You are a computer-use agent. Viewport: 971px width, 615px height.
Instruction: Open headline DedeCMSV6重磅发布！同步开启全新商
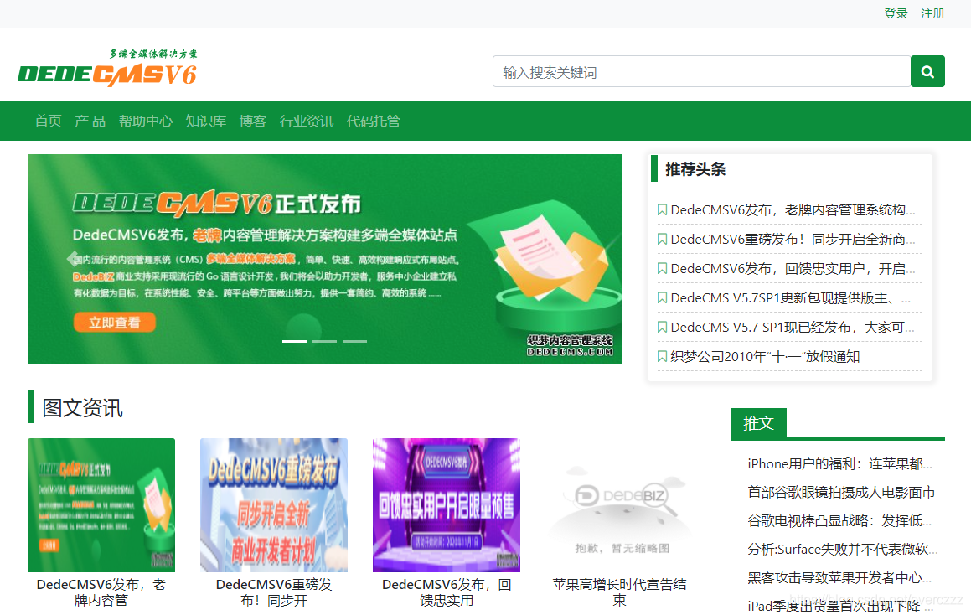click(793, 239)
